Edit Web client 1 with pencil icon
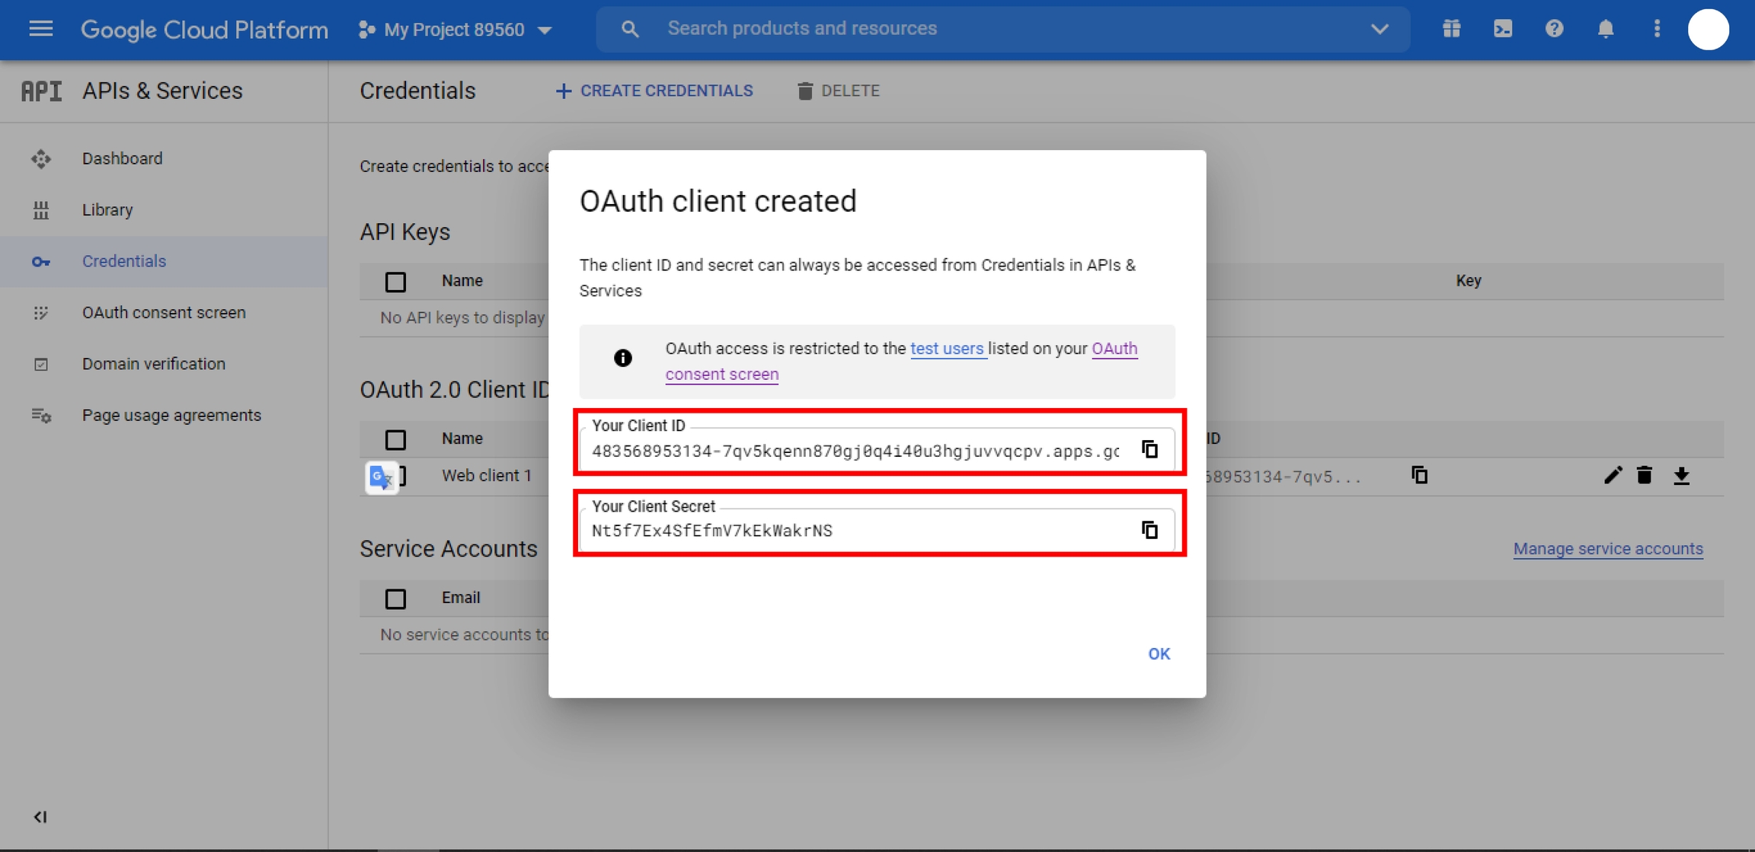 [x=1612, y=476]
